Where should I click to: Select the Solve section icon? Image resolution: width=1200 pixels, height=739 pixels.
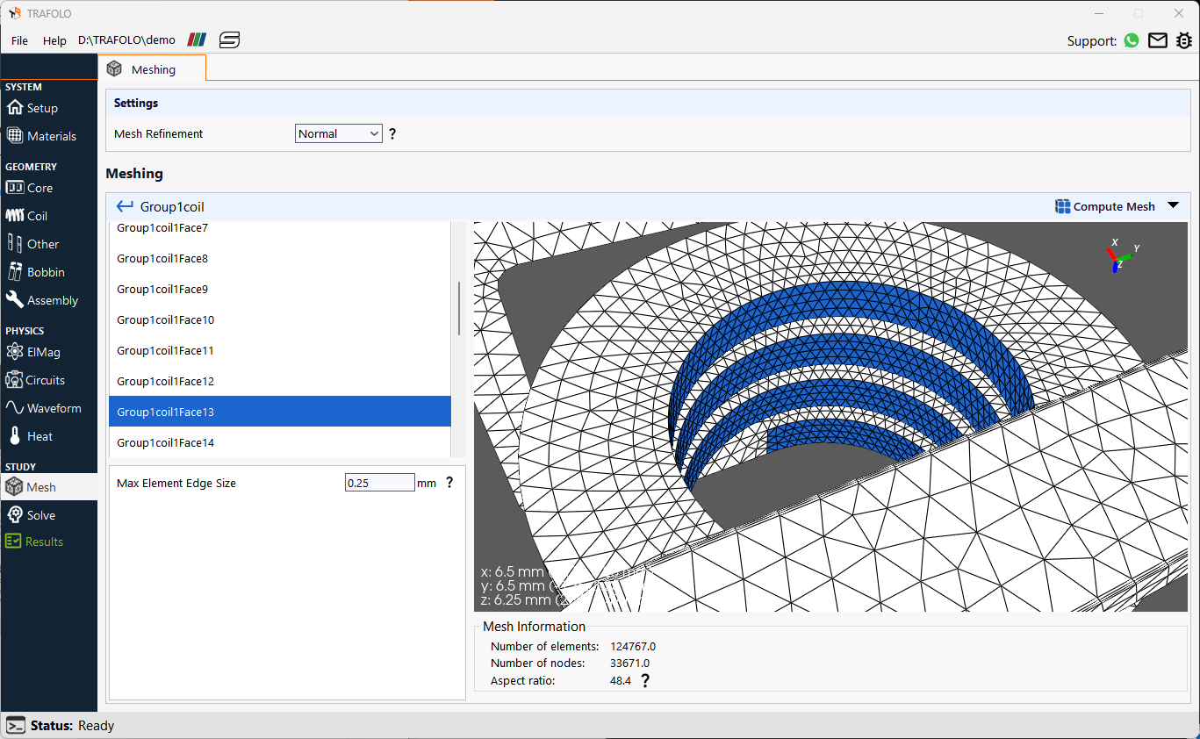point(17,514)
